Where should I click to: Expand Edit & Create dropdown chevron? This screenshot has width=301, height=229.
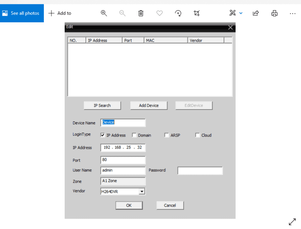coord(241,13)
